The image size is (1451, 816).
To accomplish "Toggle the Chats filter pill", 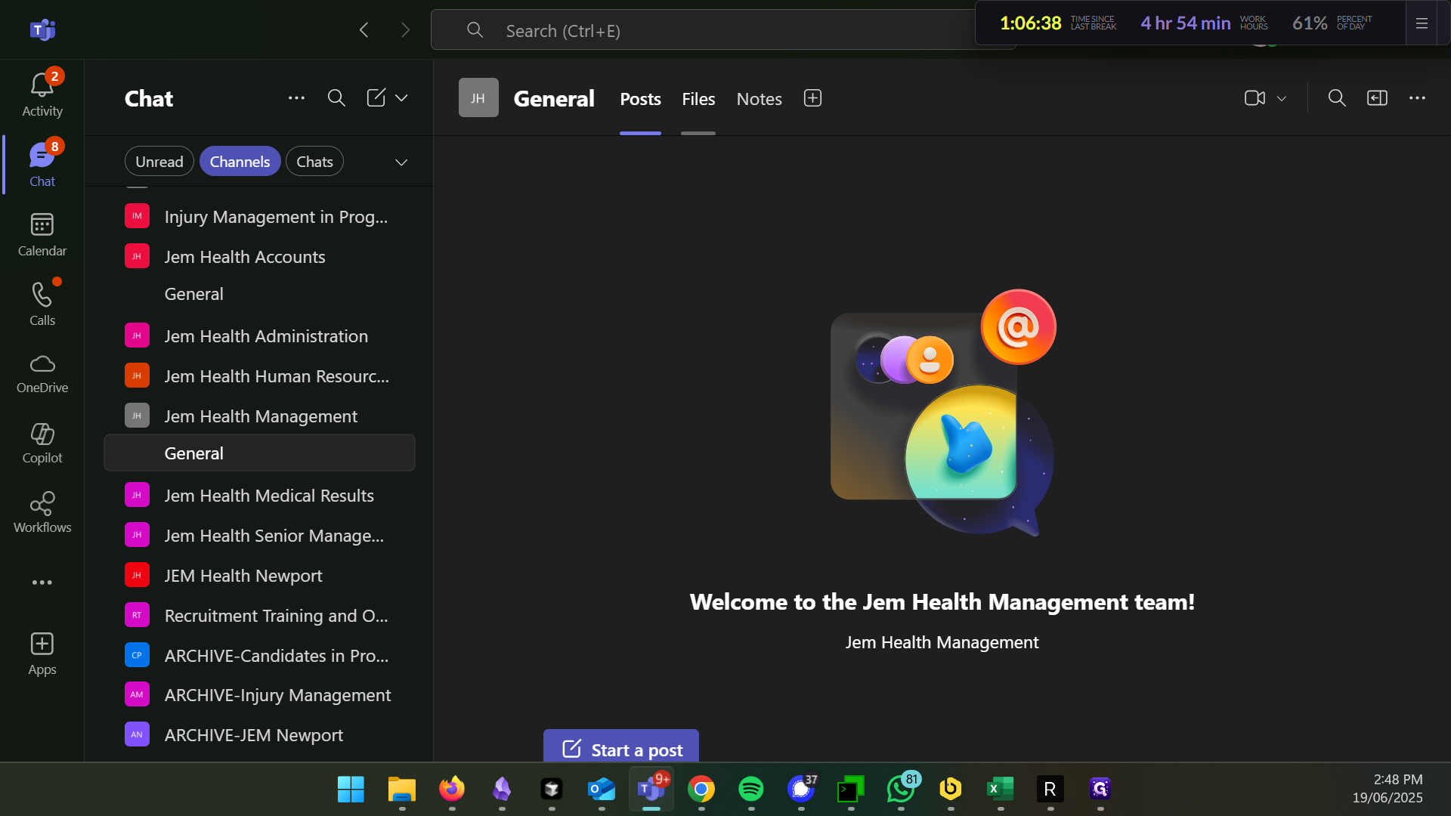I will 314,162.
